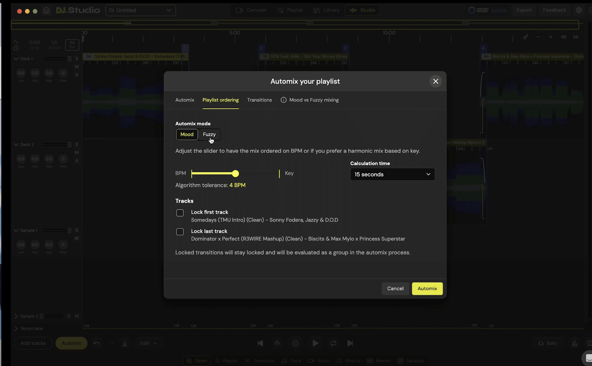Click the loop icon in the transport controls
Screen dimensions: 592x366
tap(333, 343)
